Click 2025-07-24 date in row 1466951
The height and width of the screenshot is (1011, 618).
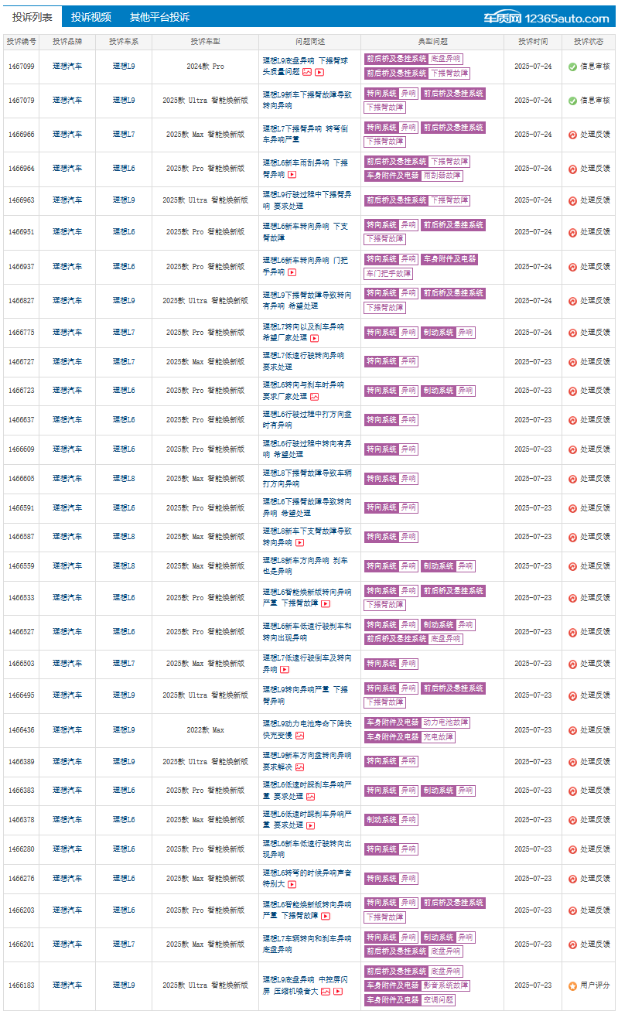click(x=533, y=232)
